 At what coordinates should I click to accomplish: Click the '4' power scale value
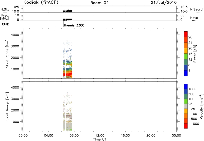coord(189,70)
